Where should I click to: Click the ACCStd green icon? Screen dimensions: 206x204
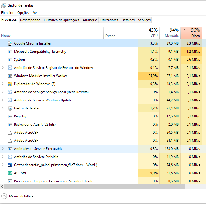click(x=10, y=173)
